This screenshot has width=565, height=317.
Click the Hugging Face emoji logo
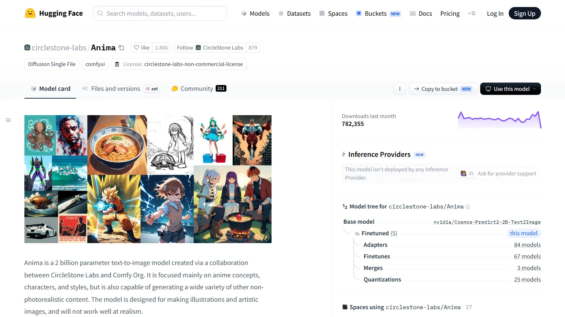[x=30, y=13]
